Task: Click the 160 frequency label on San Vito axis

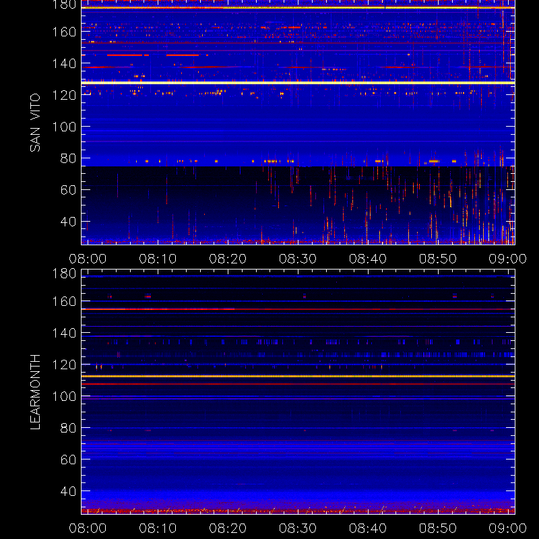Action: [x=64, y=32]
